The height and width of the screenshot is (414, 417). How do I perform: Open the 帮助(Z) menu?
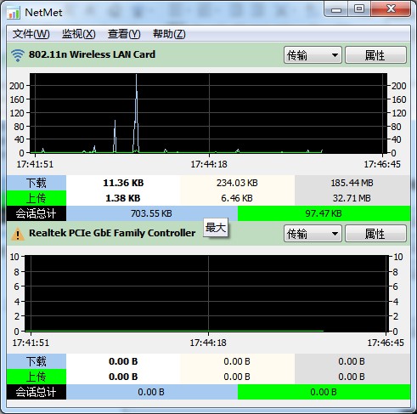(169, 34)
